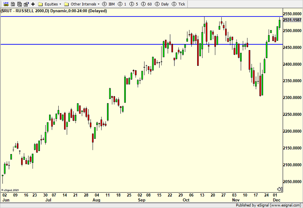Switch to the 1-minute interval
Viewport: 303px width, 208px height.
coord(122,4)
